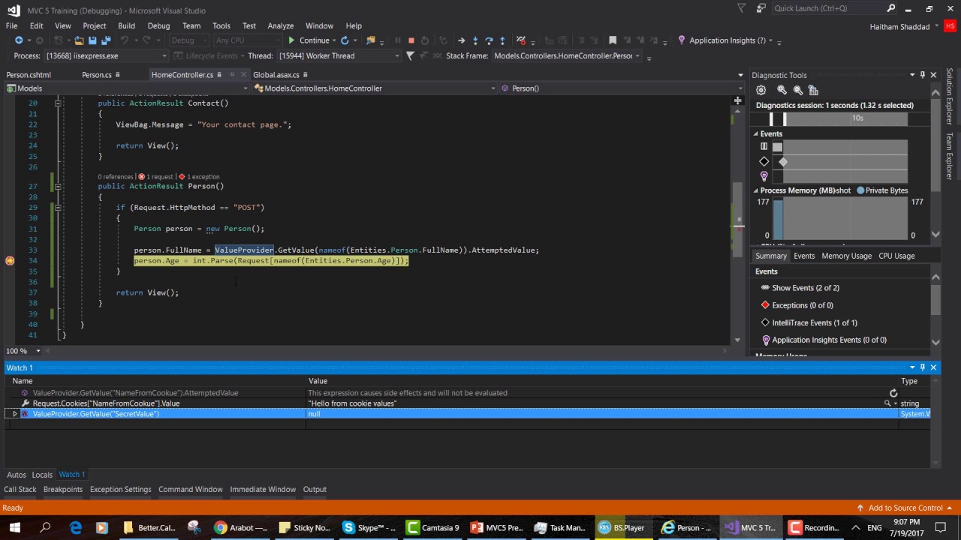Click Application Insights Events (0 of 0) link
Screen dimensions: 961x540
[x=829, y=340]
